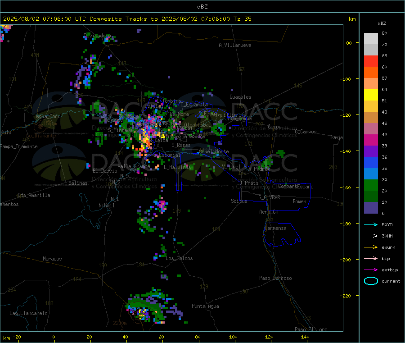The width and height of the screenshot is (405, 343).
Task: Click the C_Española place label
Action: pos(194,105)
